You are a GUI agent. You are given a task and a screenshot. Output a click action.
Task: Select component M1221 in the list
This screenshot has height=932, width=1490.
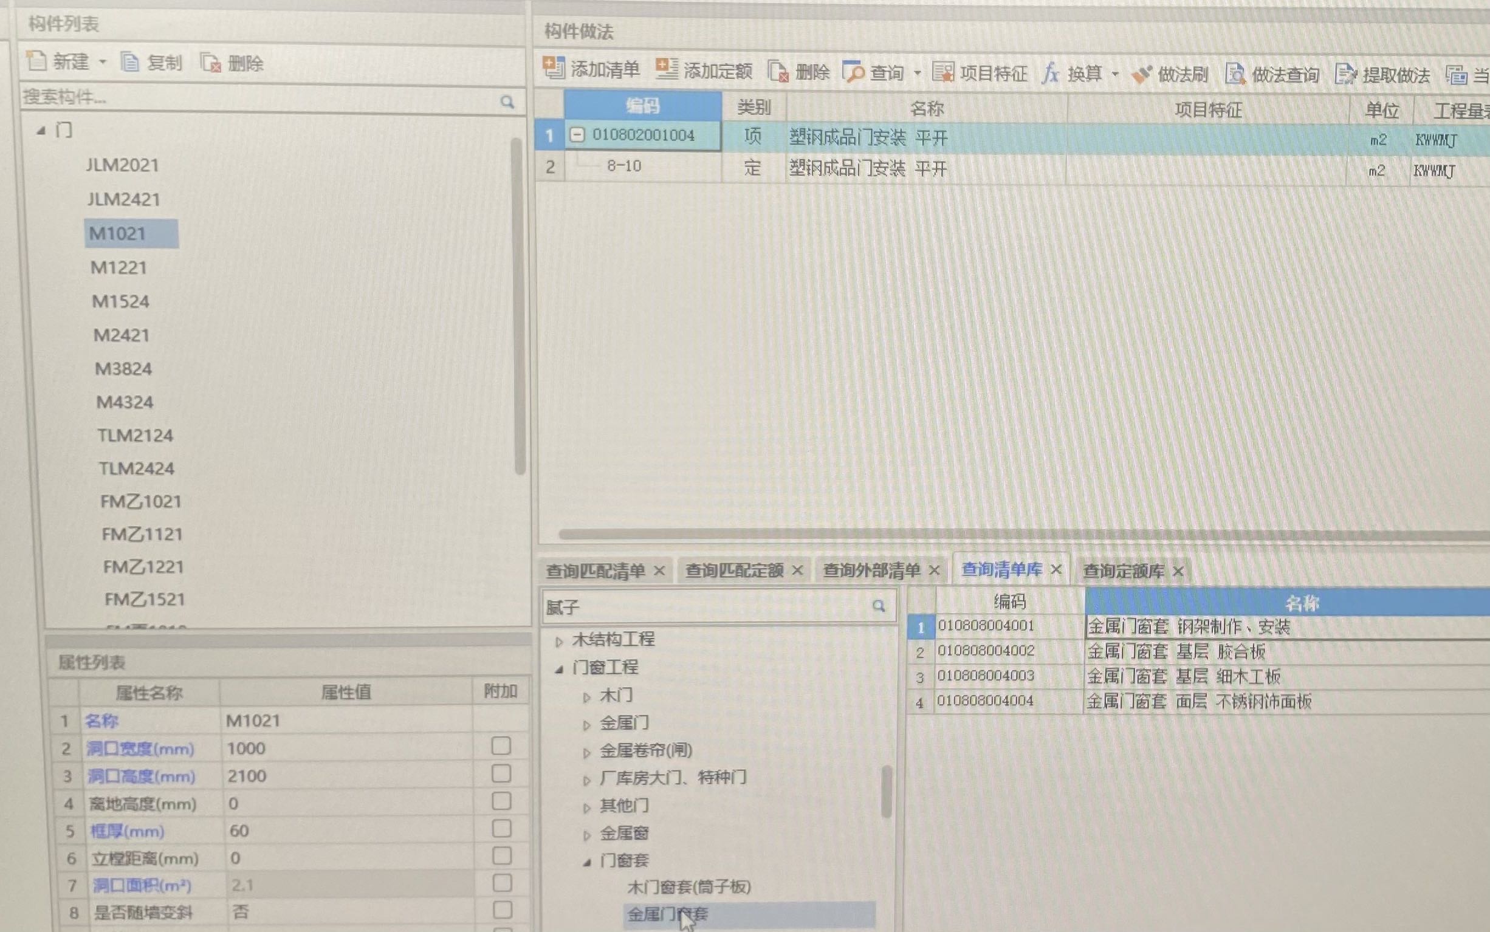(118, 267)
